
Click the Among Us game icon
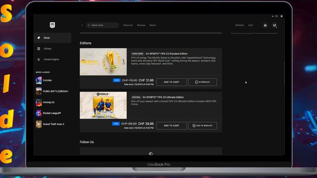[x=39, y=102]
